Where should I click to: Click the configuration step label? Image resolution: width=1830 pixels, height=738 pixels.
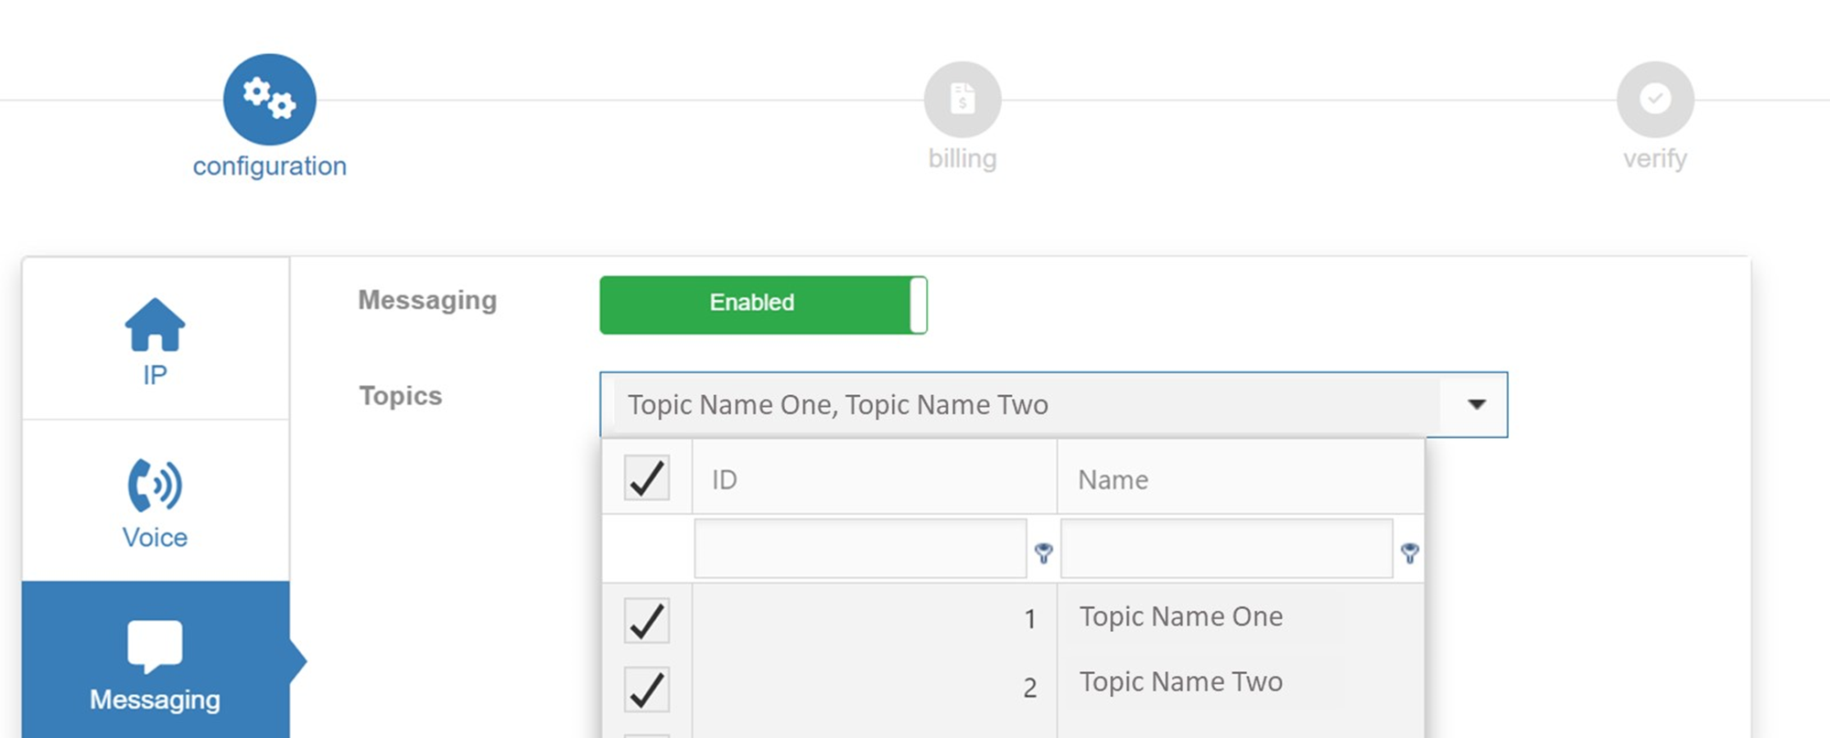click(x=269, y=166)
